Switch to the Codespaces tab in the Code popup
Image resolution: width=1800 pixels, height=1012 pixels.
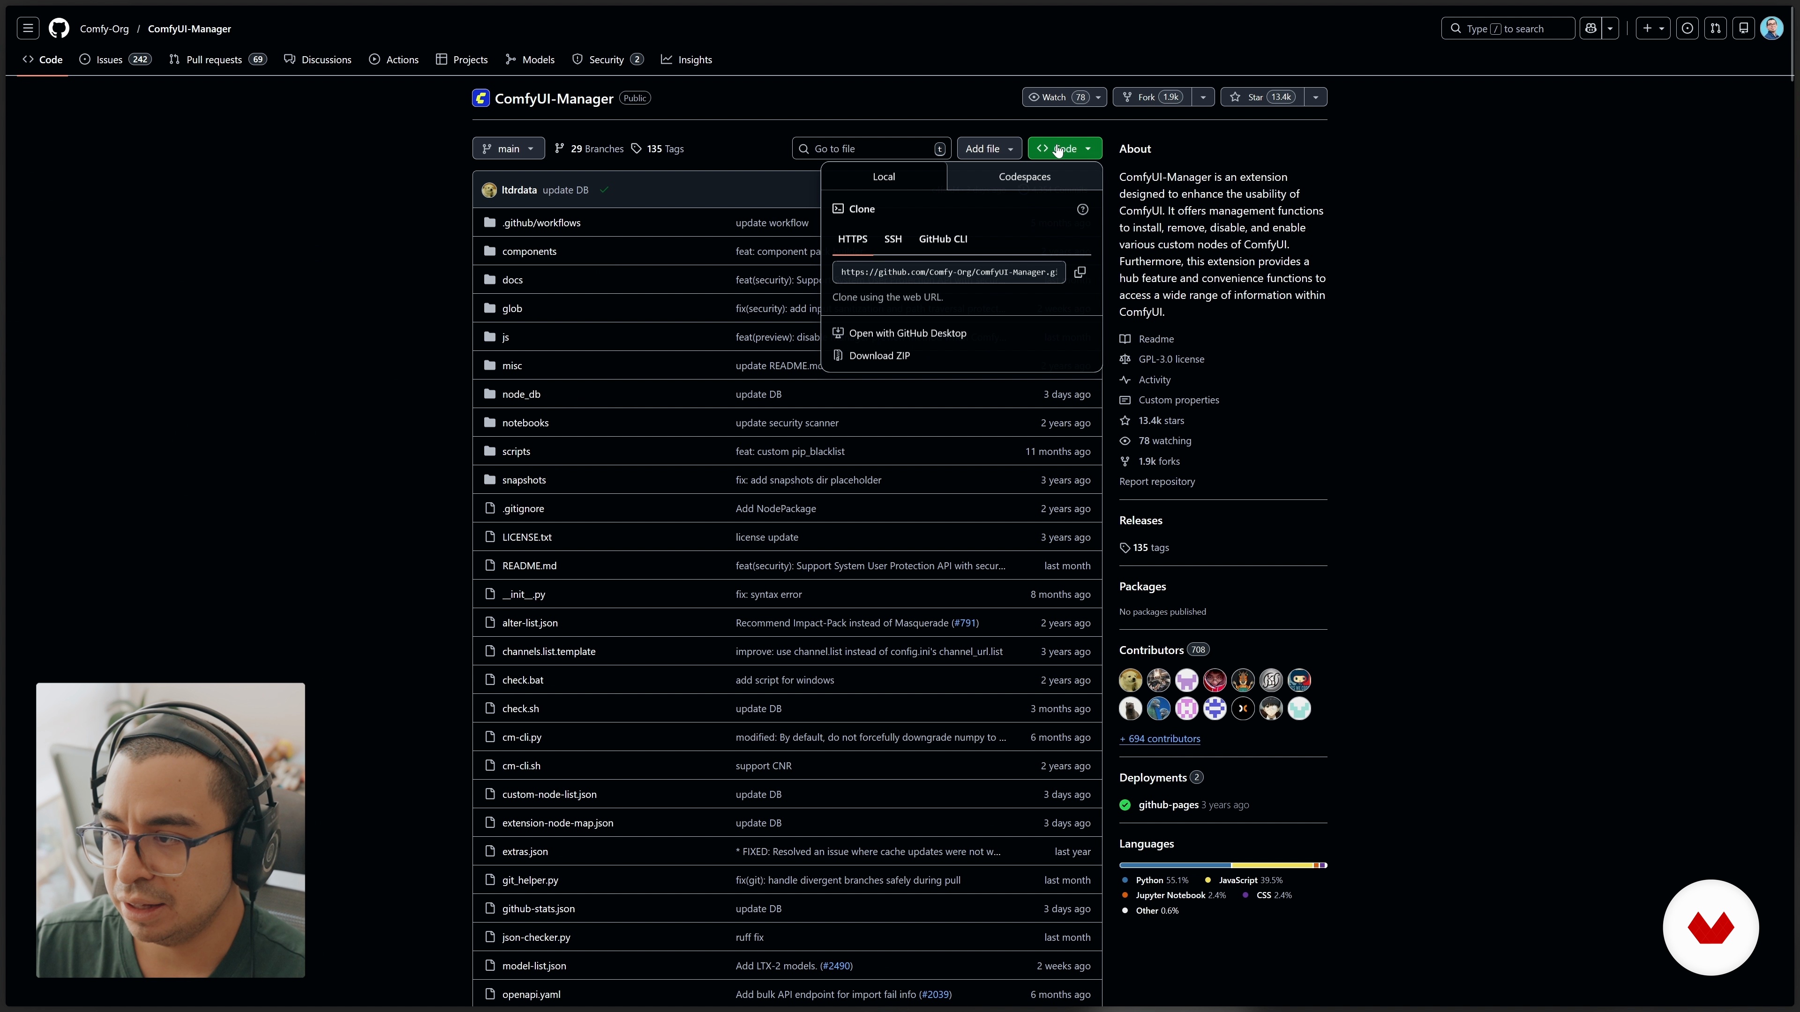click(x=1024, y=177)
